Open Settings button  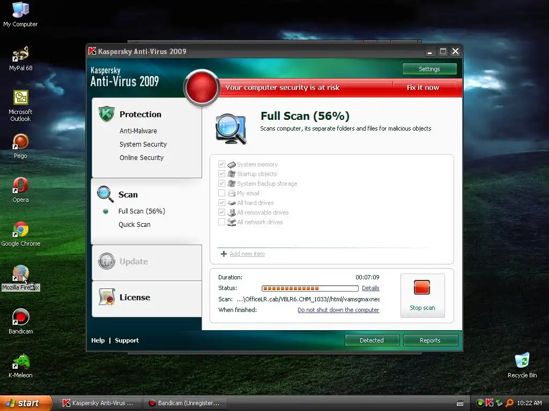[429, 69]
